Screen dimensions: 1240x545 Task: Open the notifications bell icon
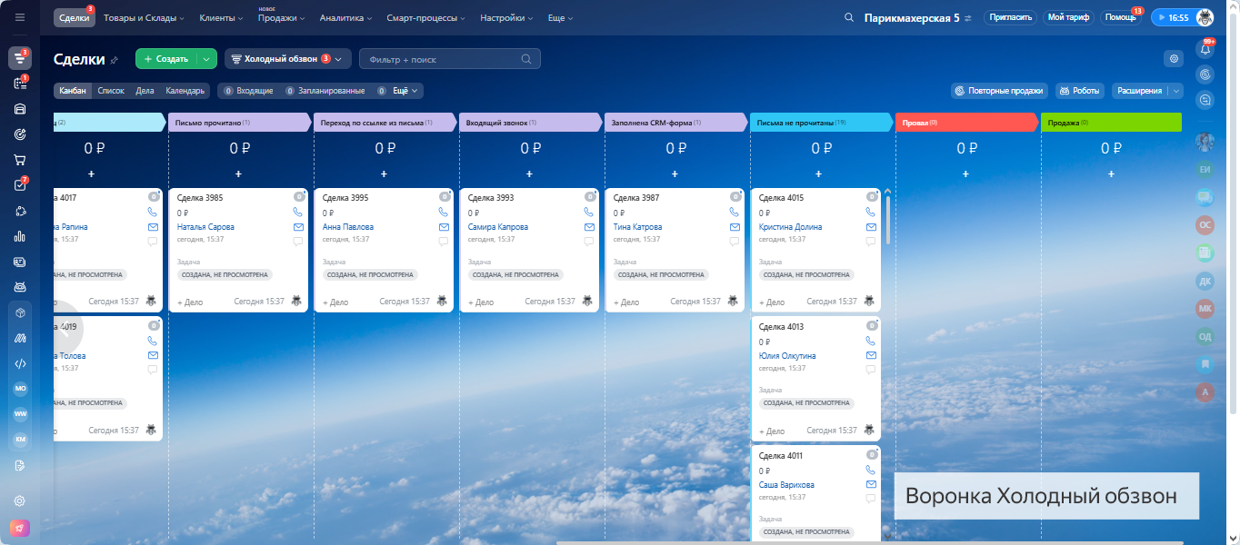(x=1206, y=50)
